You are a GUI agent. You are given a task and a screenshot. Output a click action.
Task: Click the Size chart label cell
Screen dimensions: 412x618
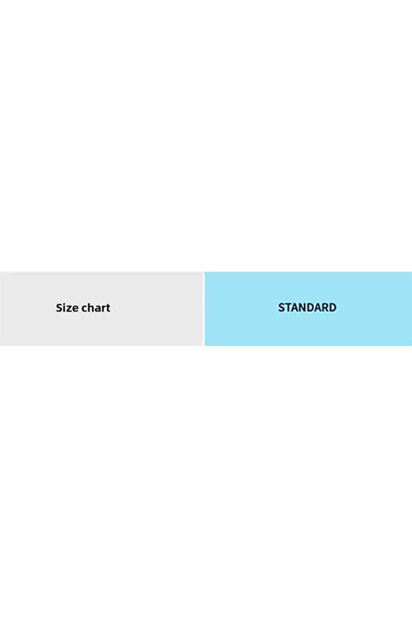[x=101, y=308]
